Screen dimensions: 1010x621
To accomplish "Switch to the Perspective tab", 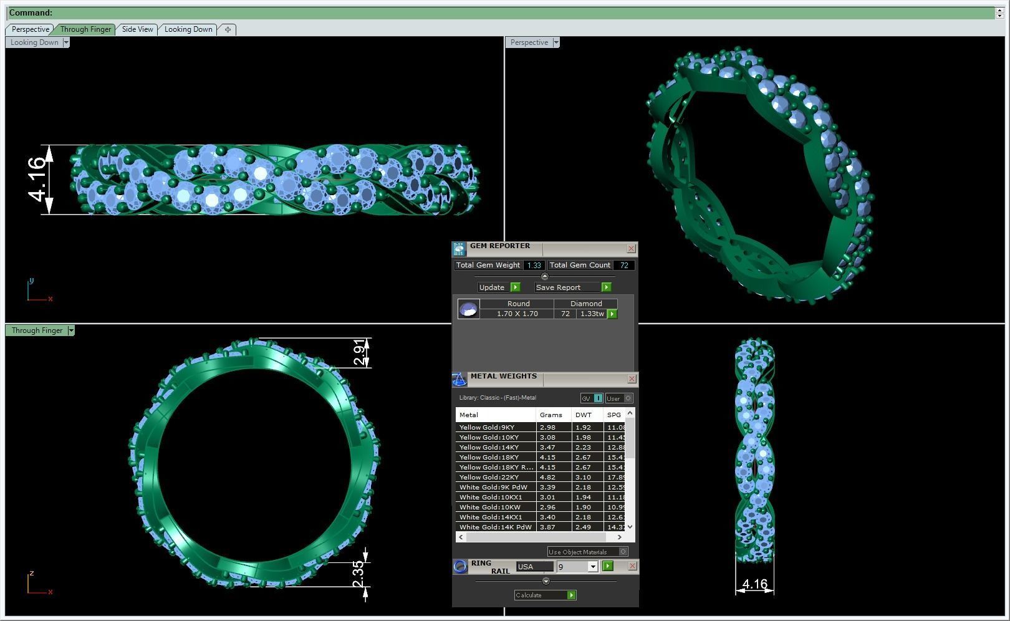I will [30, 29].
